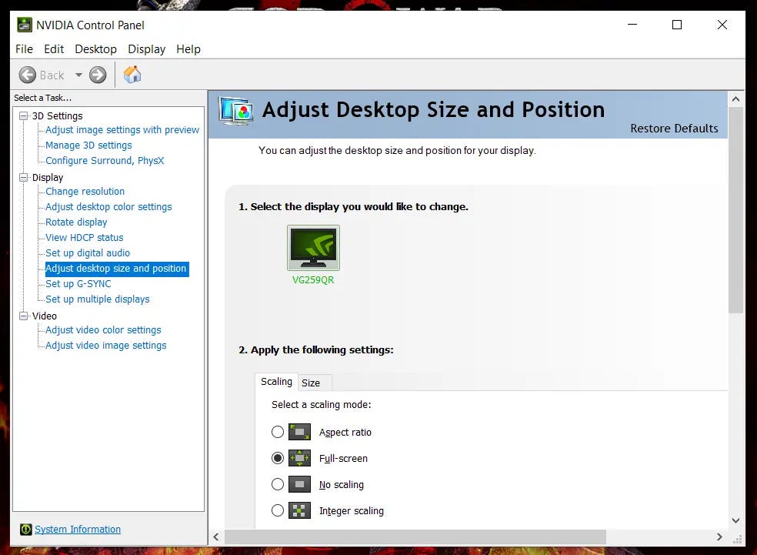The height and width of the screenshot is (555, 757).
Task: Minimize the NVIDIA Control Panel window
Action: (x=632, y=25)
